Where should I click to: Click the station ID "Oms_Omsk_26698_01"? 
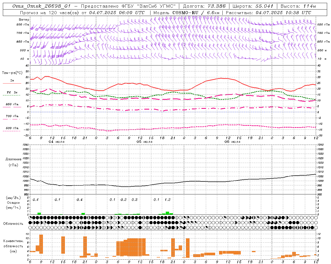click(41, 6)
